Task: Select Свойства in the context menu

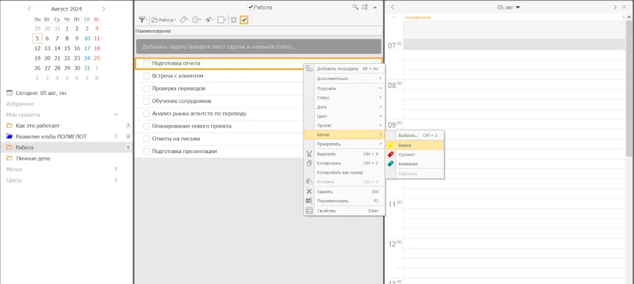Action: (x=326, y=211)
